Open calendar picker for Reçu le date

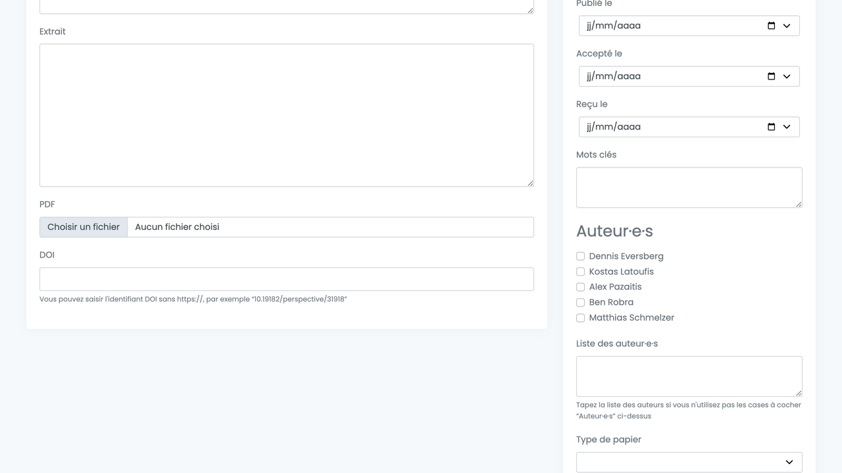(771, 127)
